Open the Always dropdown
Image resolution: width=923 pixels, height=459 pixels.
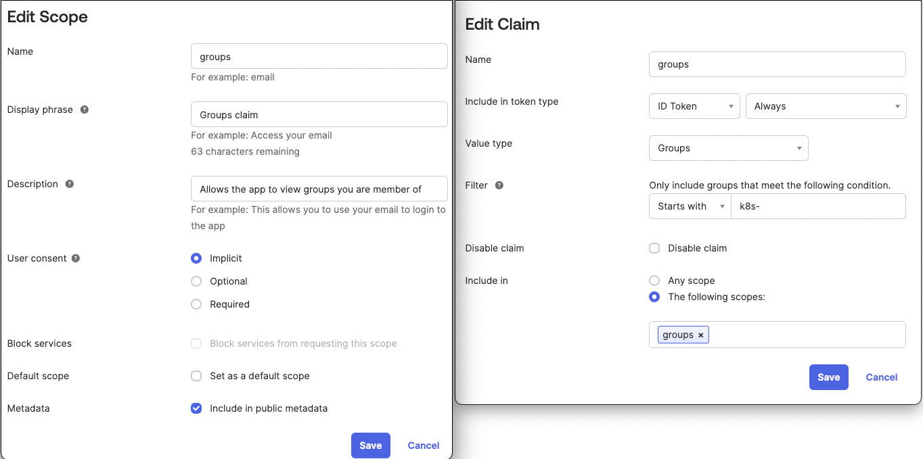825,106
